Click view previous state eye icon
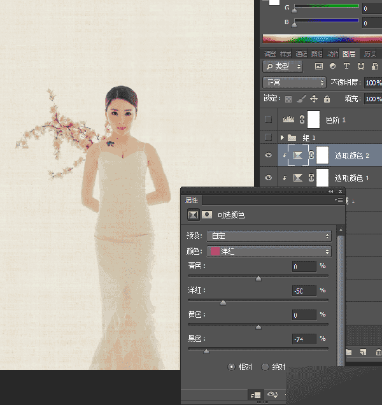Viewport: 382px width, 405px height. coord(272,394)
